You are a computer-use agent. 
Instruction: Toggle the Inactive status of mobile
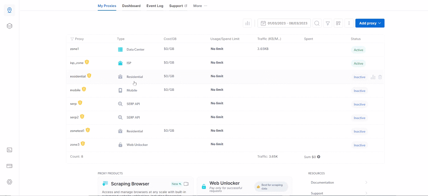[360, 91]
